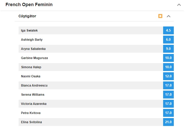Viewport: 185px width, 127px height.
Task: Collapse the Câştigător market section
Action: pyautogui.click(x=168, y=16)
